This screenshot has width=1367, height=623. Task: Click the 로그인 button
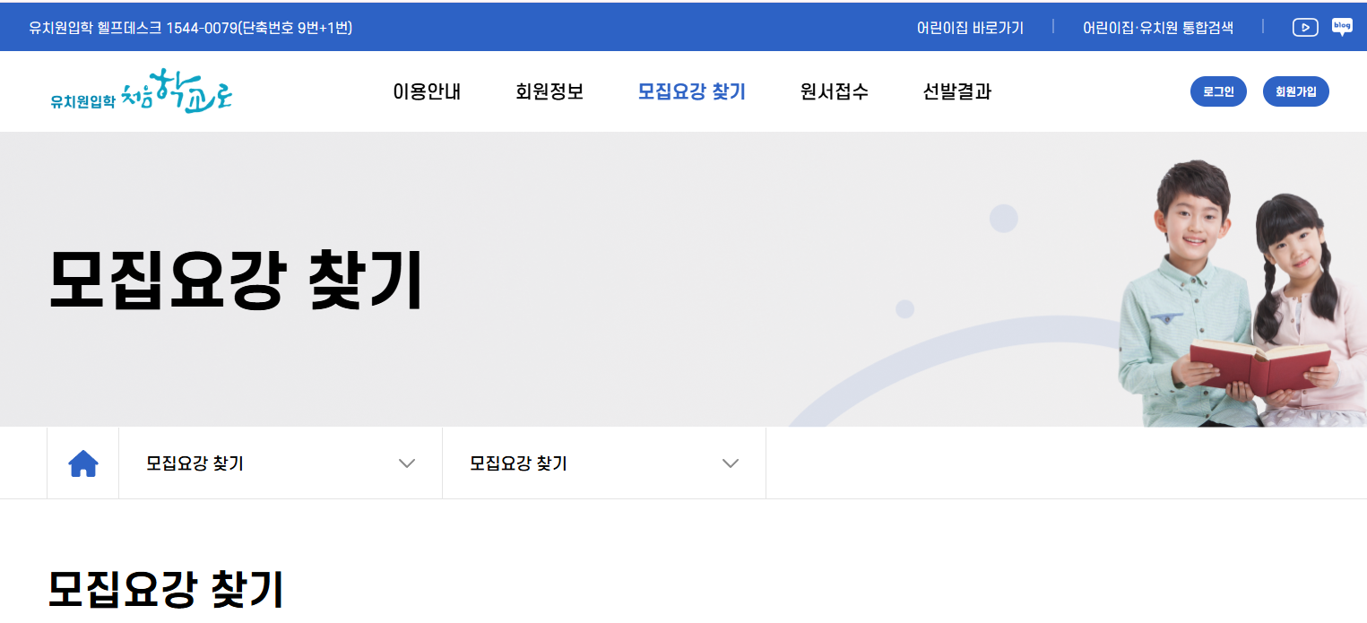click(x=1217, y=91)
